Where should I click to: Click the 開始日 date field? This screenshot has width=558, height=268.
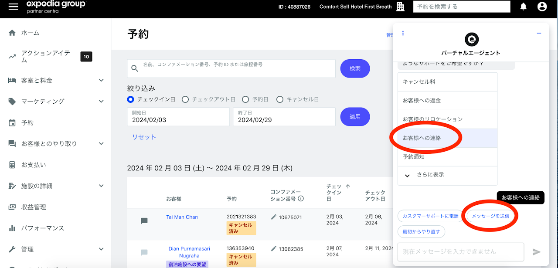point(178,117)
